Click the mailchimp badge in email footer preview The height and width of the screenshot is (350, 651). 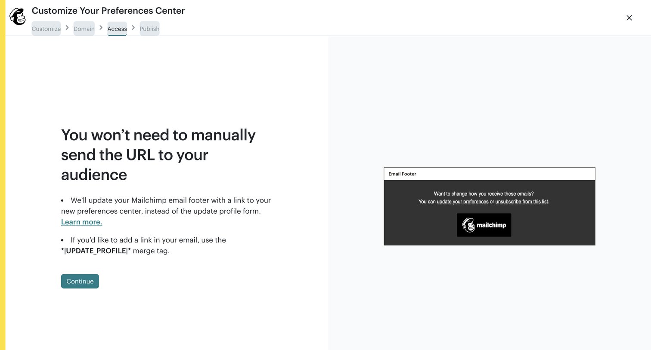(484, 225)
